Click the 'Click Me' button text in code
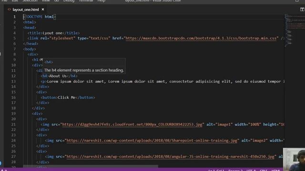305x171 pixels. [67, 97]
